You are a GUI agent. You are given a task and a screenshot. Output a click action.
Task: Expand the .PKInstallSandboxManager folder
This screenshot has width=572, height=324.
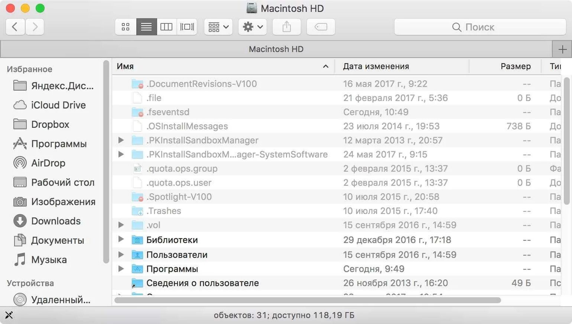tap(121, 140)
